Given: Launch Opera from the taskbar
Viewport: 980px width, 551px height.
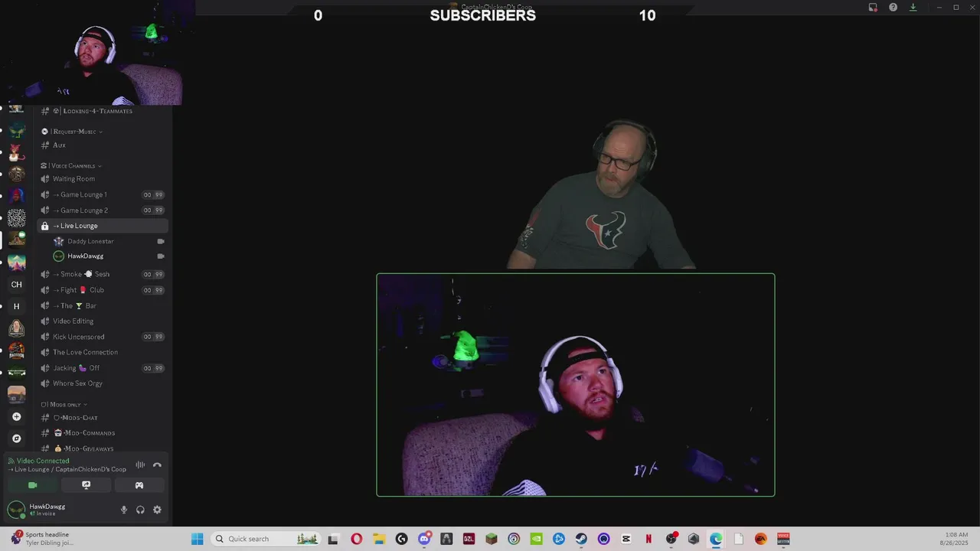Looking at the screenshot, I should tap(357, 539).
